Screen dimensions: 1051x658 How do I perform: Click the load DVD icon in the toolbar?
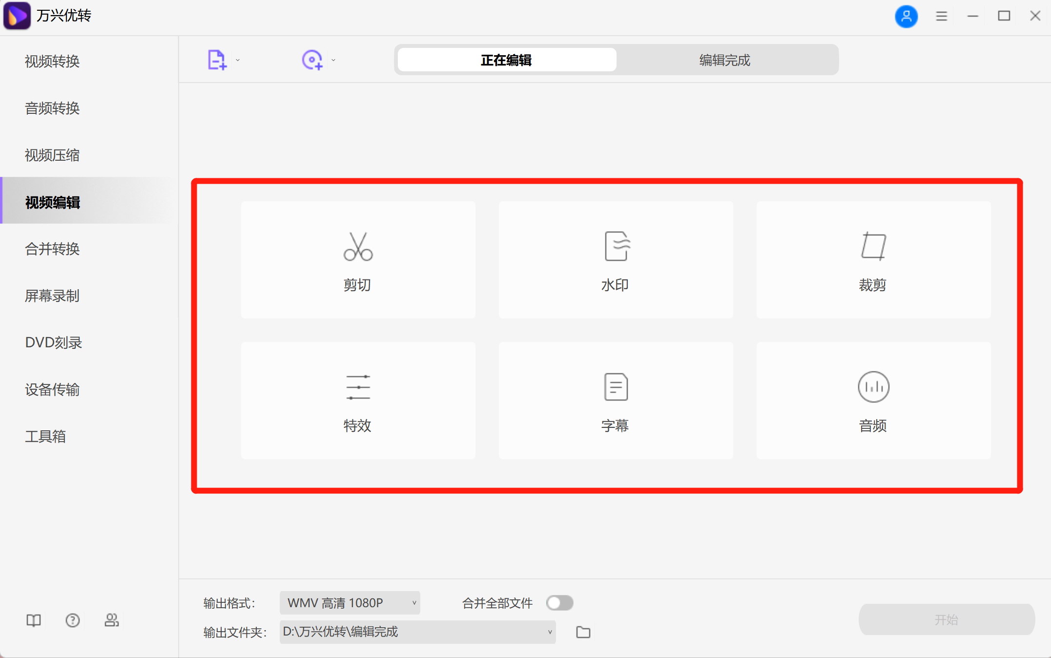[x=313, y=59]
